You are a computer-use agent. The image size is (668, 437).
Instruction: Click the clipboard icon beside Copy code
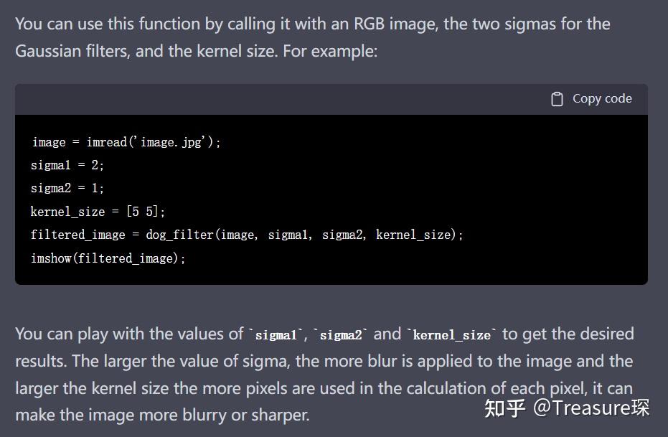557,99
